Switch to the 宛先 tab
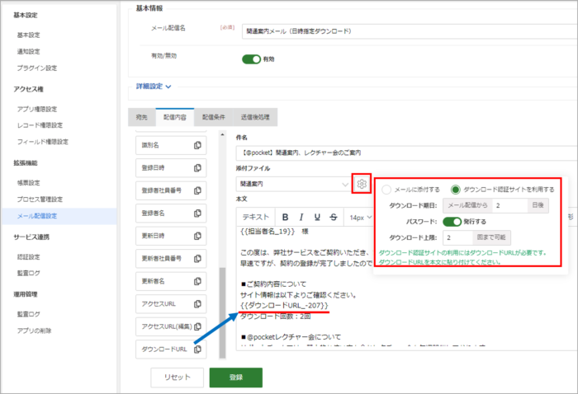 click(142, 117)
